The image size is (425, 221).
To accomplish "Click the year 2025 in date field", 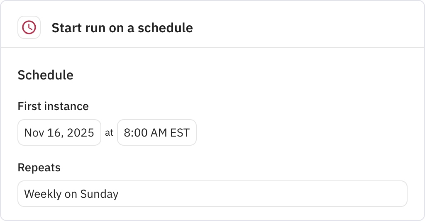I will point(81,133).
